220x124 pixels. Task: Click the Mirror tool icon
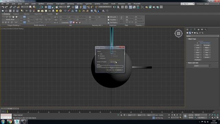coord(114,7)
